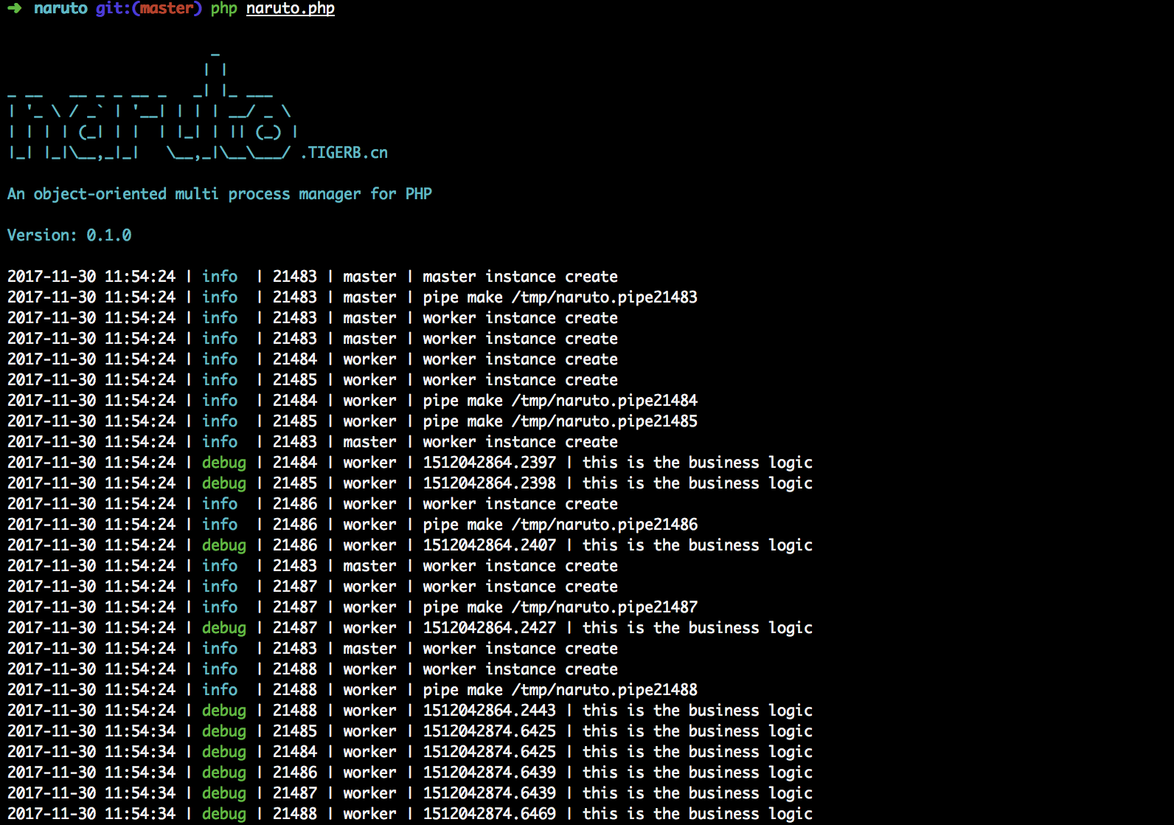Click the cyan 'naruto' directory name in the prompt
Screen dimensions: 1174x825
point(60,9)
